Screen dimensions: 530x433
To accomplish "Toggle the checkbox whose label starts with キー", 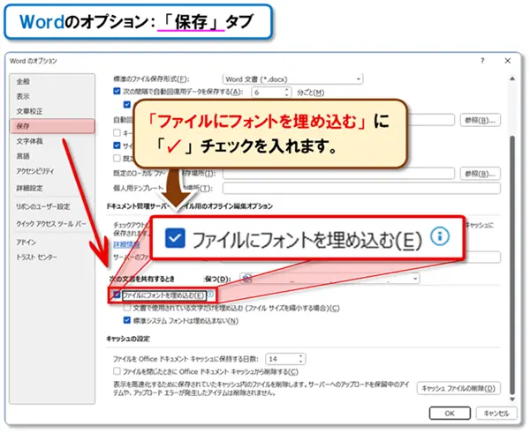I will (117, 132).
